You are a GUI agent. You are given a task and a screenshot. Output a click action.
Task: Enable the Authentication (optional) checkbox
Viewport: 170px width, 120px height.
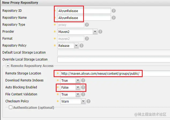(x=11, y=107)
